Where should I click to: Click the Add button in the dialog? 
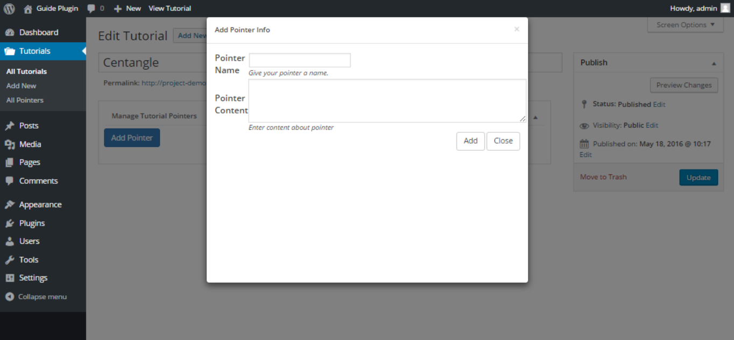[470, 141]
